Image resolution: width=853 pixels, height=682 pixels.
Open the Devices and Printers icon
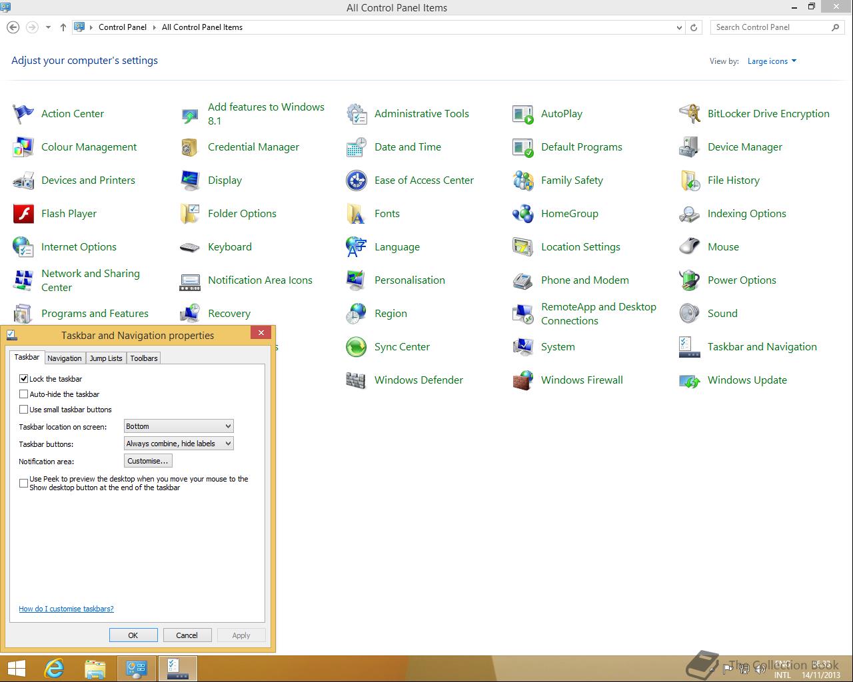click(x=23, y=180)
